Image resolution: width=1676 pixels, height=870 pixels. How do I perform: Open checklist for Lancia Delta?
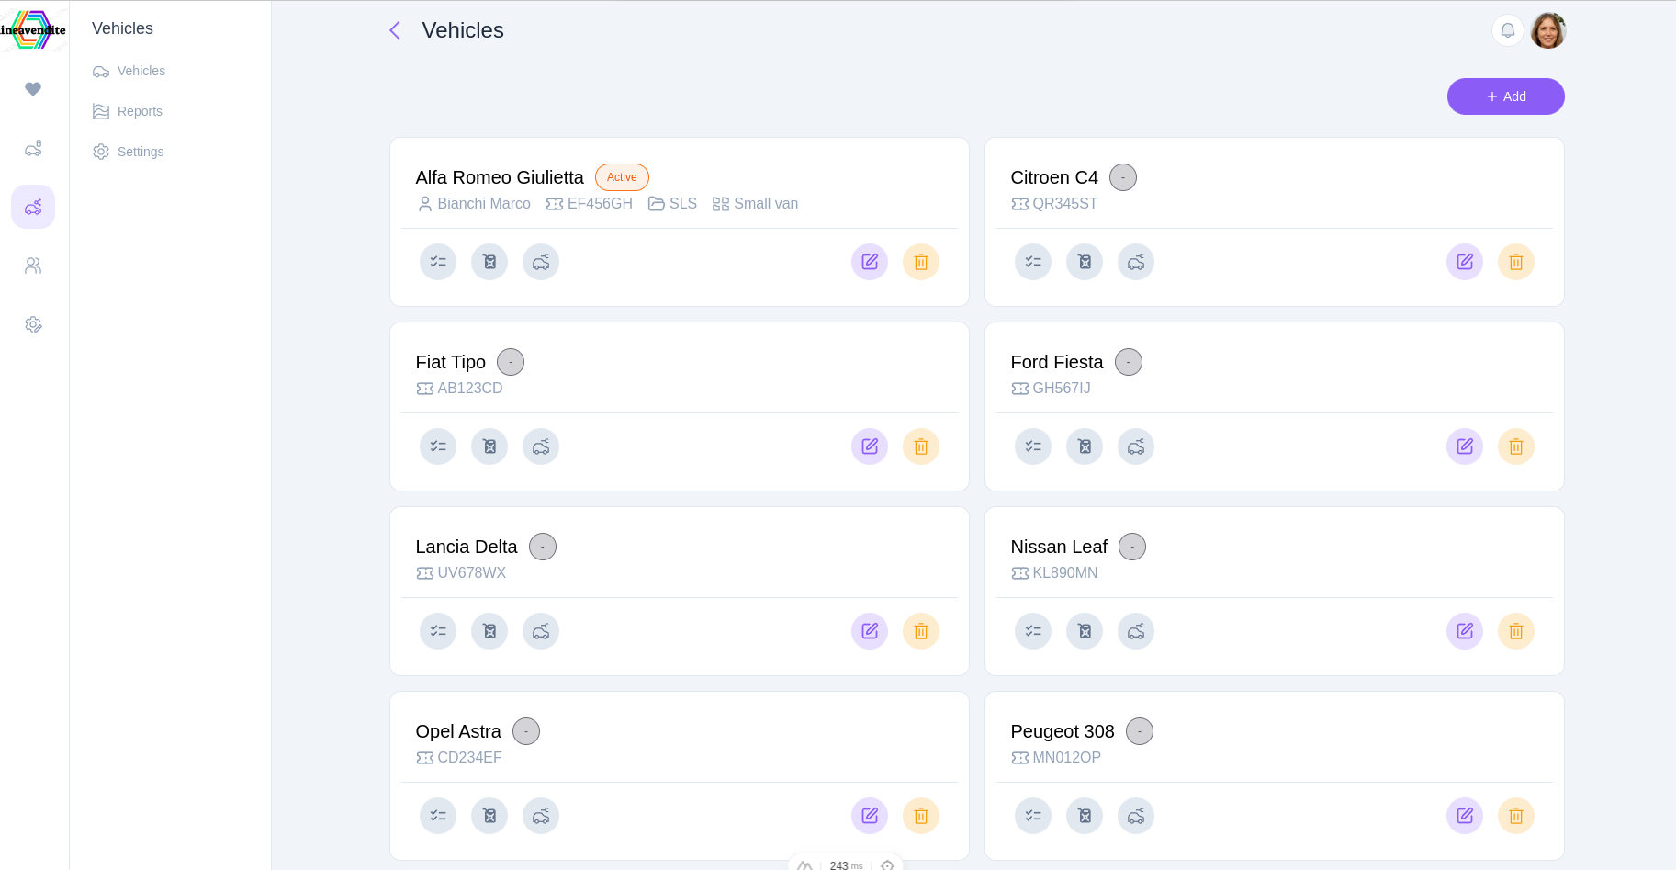click(x=438, y=631)
